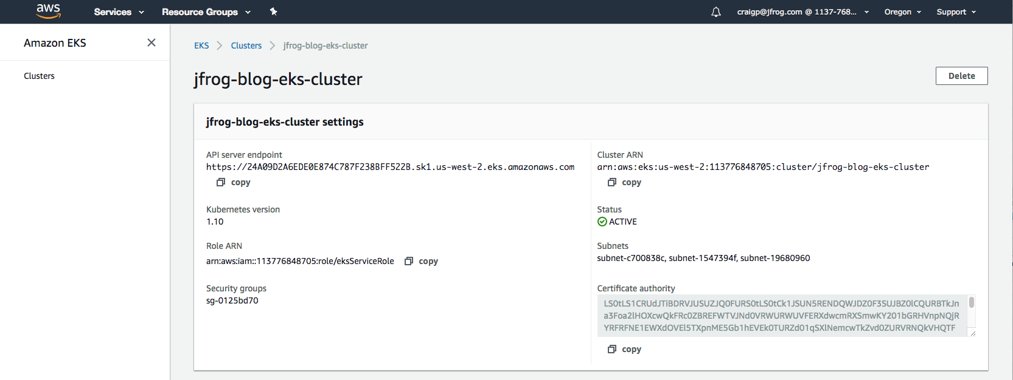Click the pin shortcuts icon in navbar
1013x380 pixels.
pyautogui.click(x=274, y=12)
